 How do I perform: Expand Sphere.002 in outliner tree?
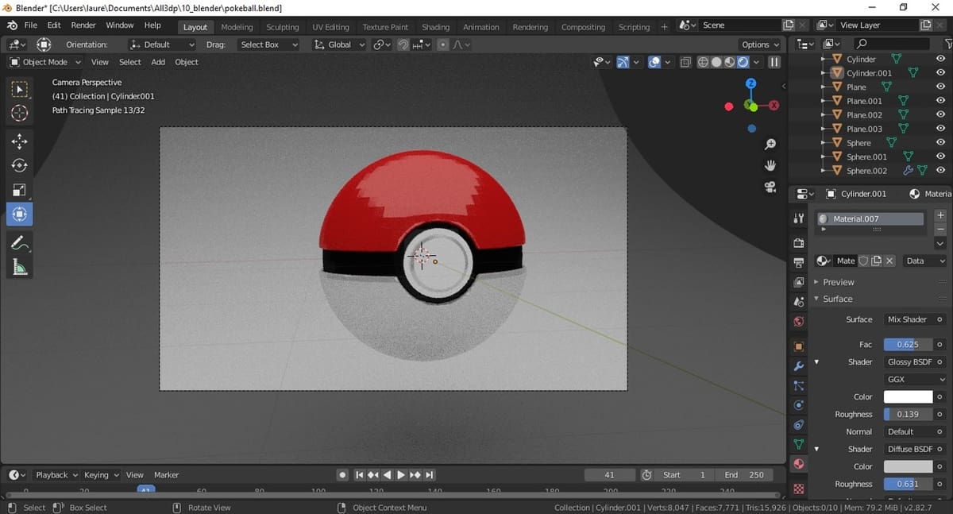(x=824, y=170)
